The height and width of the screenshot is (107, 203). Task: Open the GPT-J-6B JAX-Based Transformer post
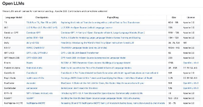(x=80, y=53)
